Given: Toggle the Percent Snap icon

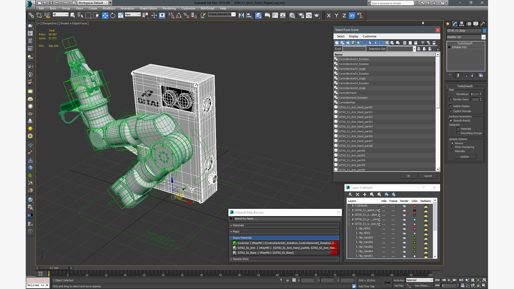Looking at the screenshot, I should 187,16.
